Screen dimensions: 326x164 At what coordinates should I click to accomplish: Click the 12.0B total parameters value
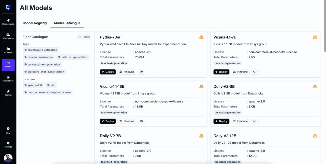tap(252, 156)
